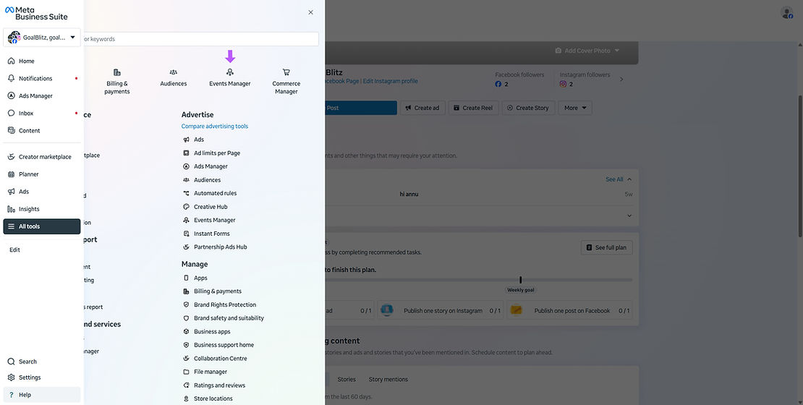
Task: Click Edit under sidebar tools
Action: point(15,250)
